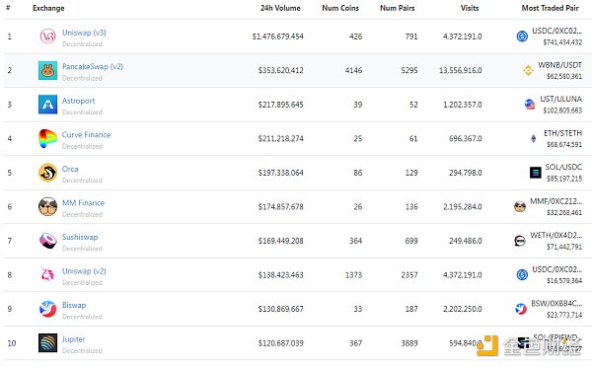Click the PancakeSwap bunny logo
The image size is (592, 367).
(x=48, y=70)
